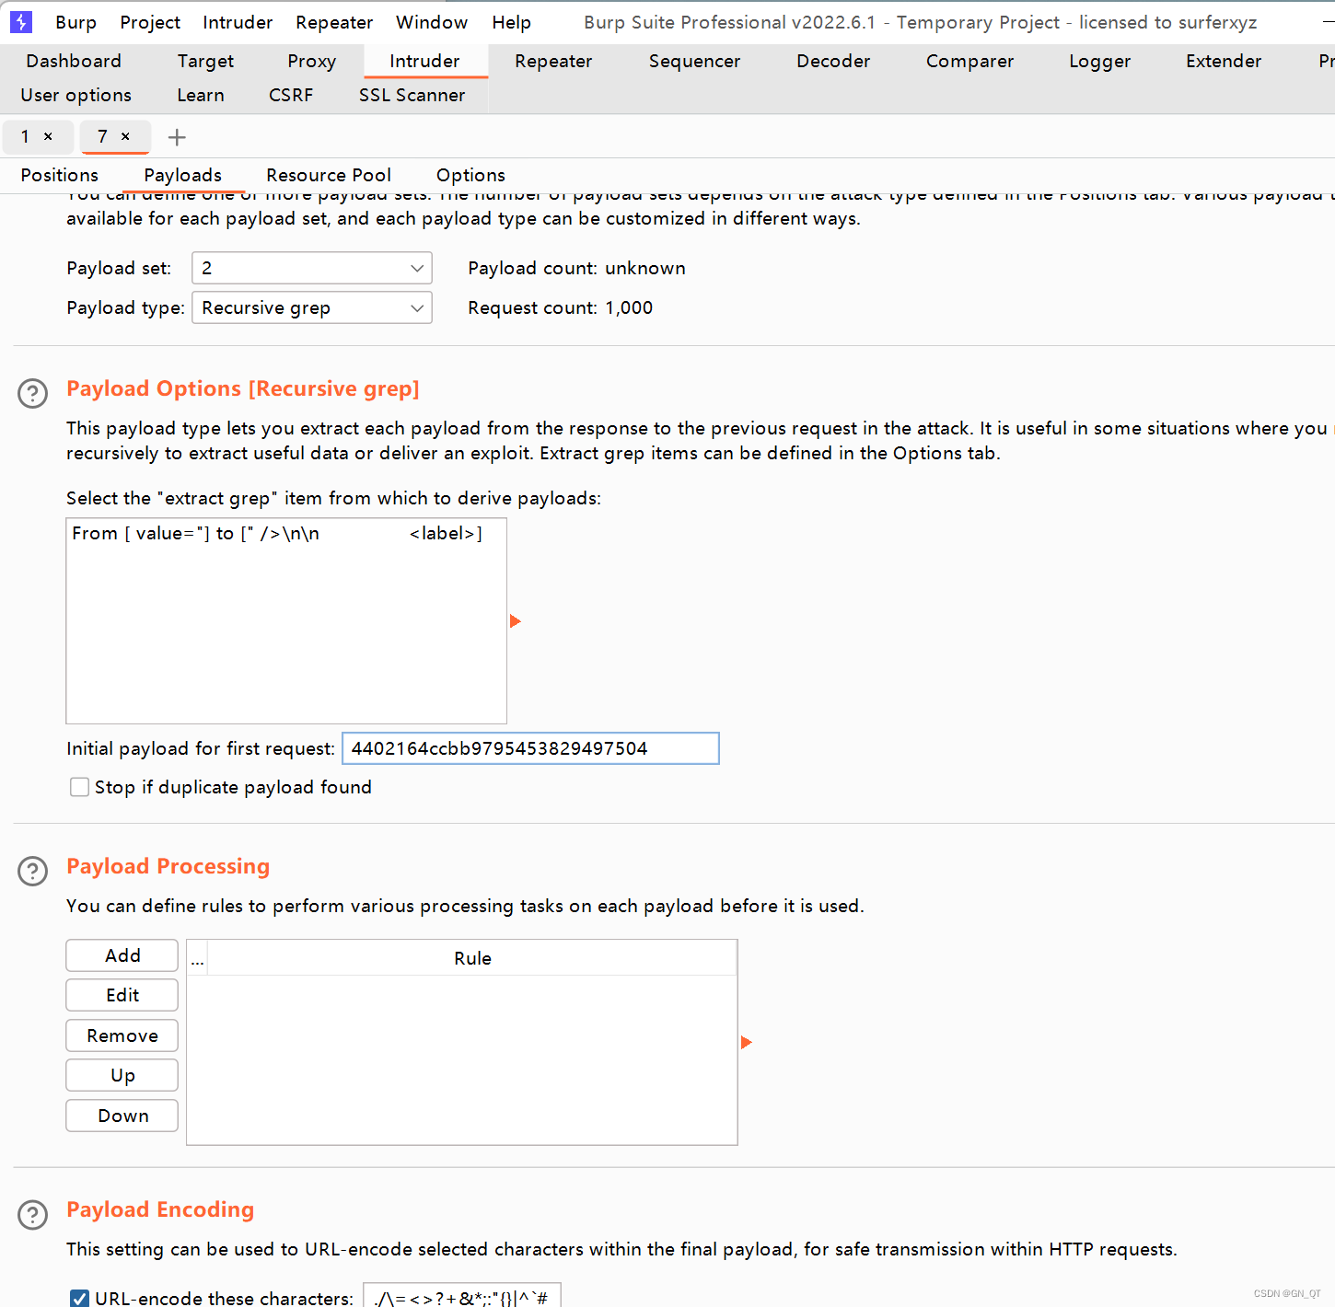Image resolution: width=1335 pixels, height=1307 pixels.
Task: Click orange arrow beside processing rules table
Action: pos(747,1042)
